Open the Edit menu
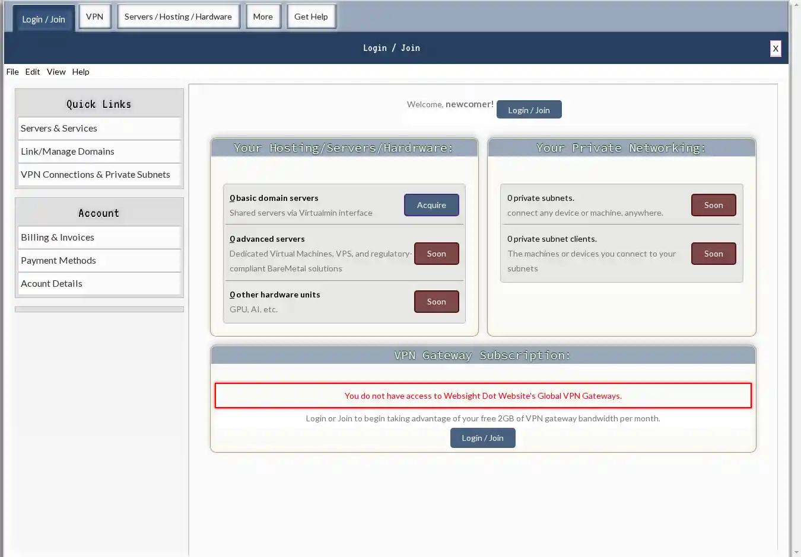Screen dimensions: 801x557 pos(33,72)
